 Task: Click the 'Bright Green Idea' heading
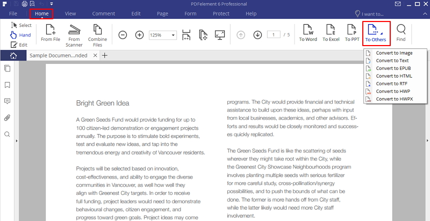(103, 103)
